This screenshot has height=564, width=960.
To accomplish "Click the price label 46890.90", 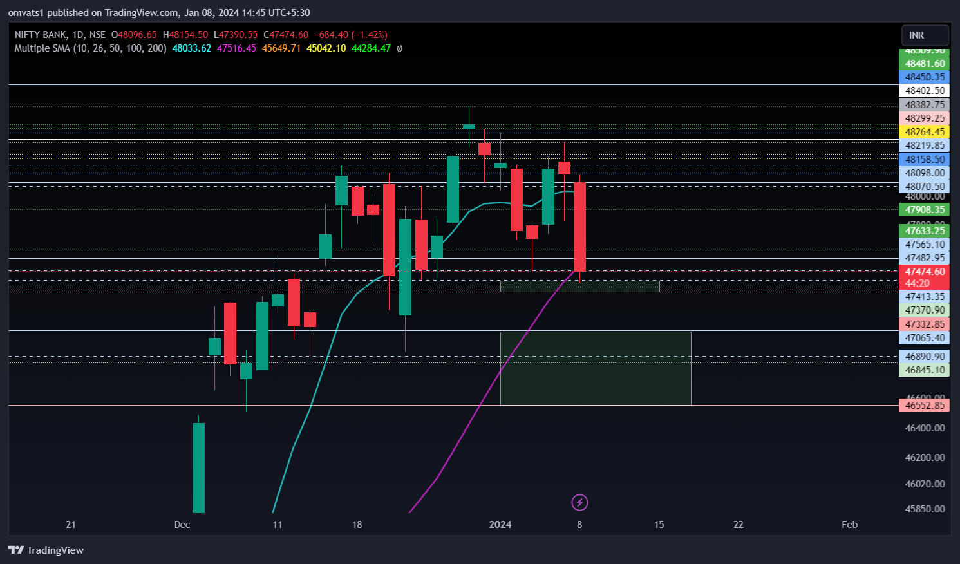I will click(x=925, y=357).
